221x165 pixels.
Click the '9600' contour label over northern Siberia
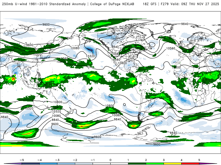[46, 24]
